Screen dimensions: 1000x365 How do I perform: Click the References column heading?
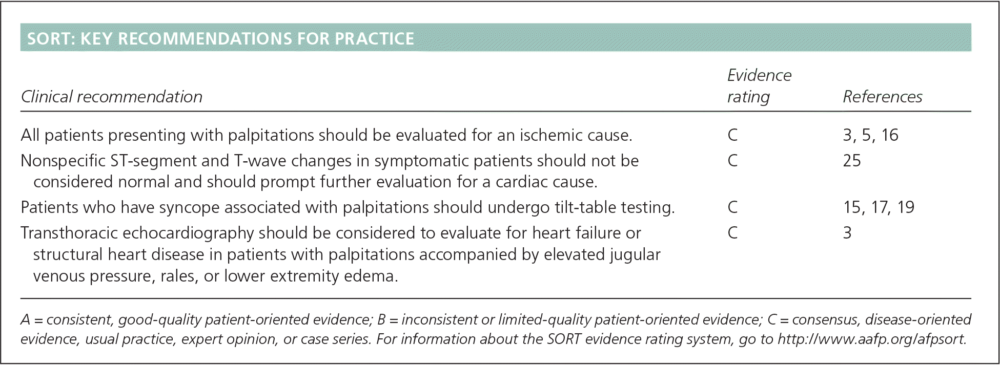tap(882, 97)
